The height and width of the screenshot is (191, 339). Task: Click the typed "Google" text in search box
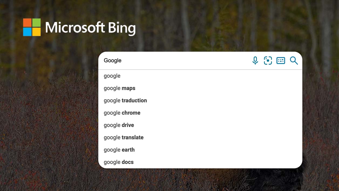coord(113,61)
